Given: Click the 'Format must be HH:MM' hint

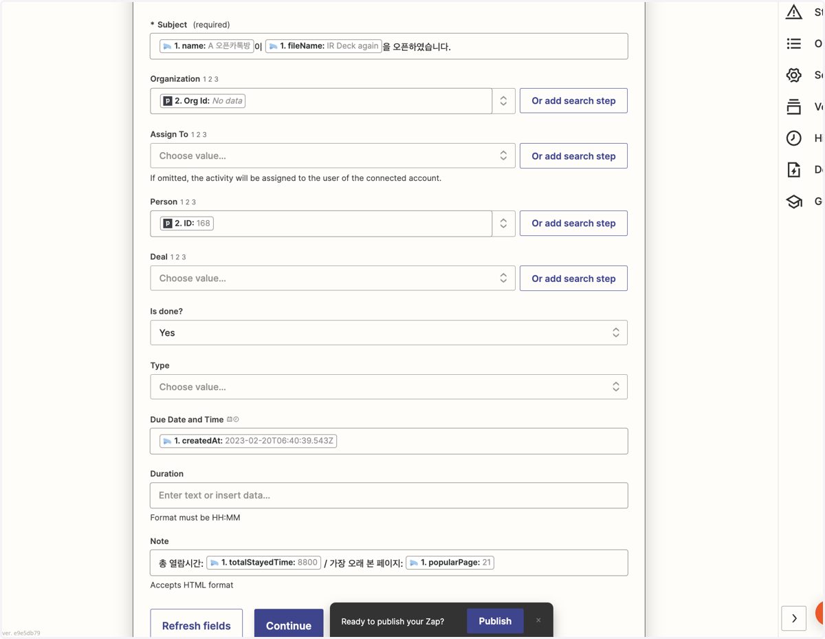Looking at the screenshot, I should [x=195, y=518].
